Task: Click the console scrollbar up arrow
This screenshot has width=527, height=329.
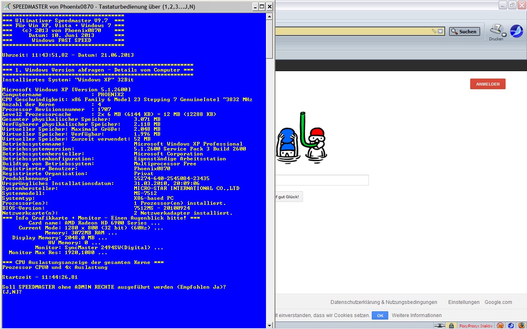Action: coord(270,16)
